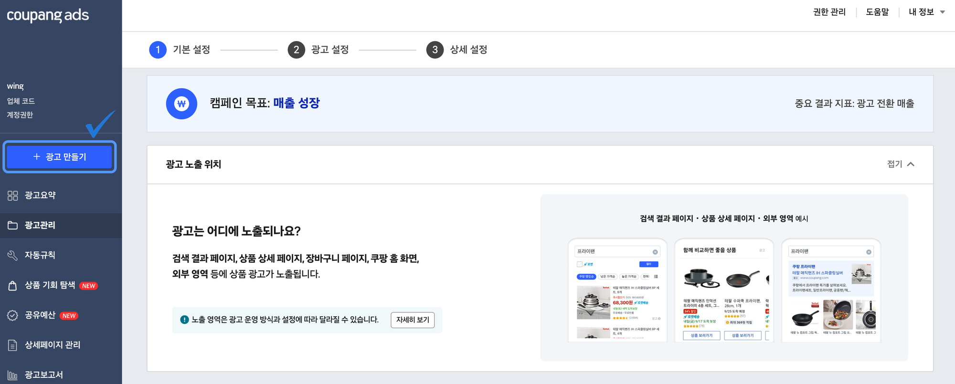
Task: Click the step 2 number circle
Action: (x=297, y=50)
